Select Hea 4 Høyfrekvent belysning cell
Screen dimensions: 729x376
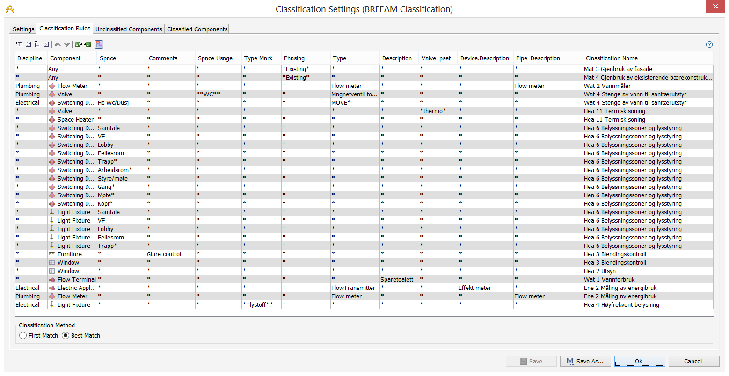coord(648,305)
